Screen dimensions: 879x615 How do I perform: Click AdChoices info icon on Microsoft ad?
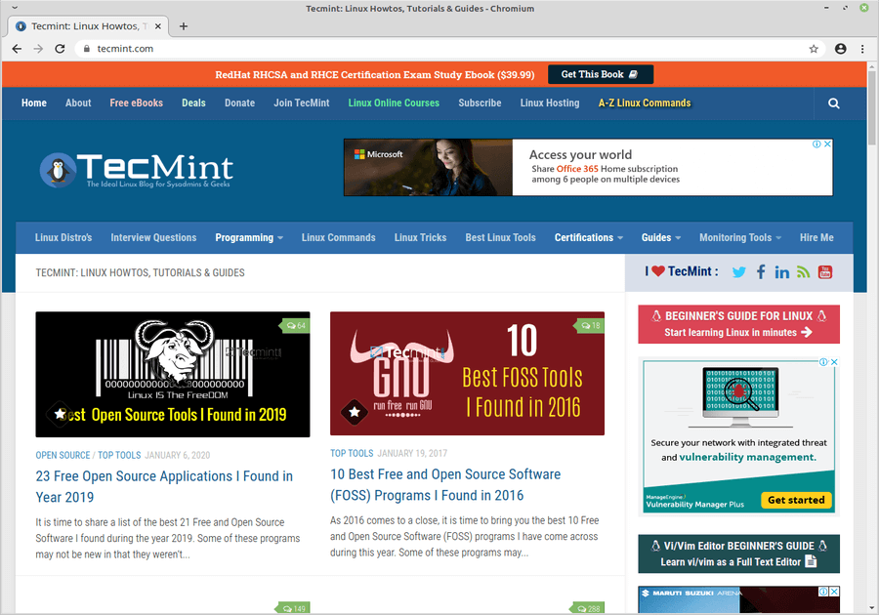click(817, 143)
